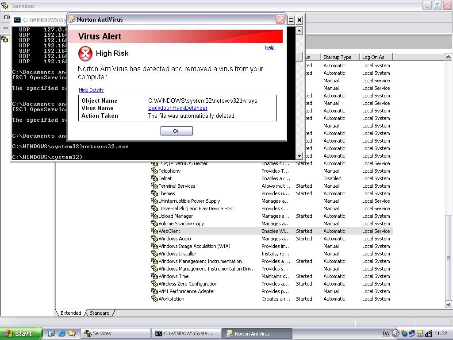Click the gear icon beside Terminal Services
This screenshot has height=340, width=453.
pyautogui.click(x=154, y=185)
